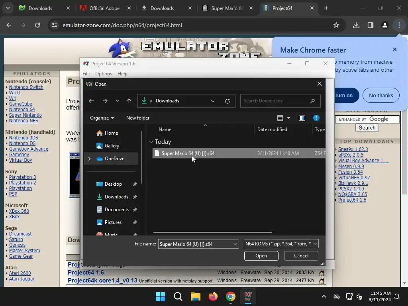Open the Snes9x 1.62.3 link

click(353, 149)
